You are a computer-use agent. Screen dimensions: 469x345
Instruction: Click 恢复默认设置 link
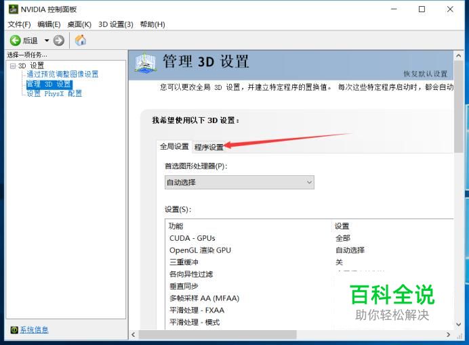pyautogui.click(x=426, y=74)
